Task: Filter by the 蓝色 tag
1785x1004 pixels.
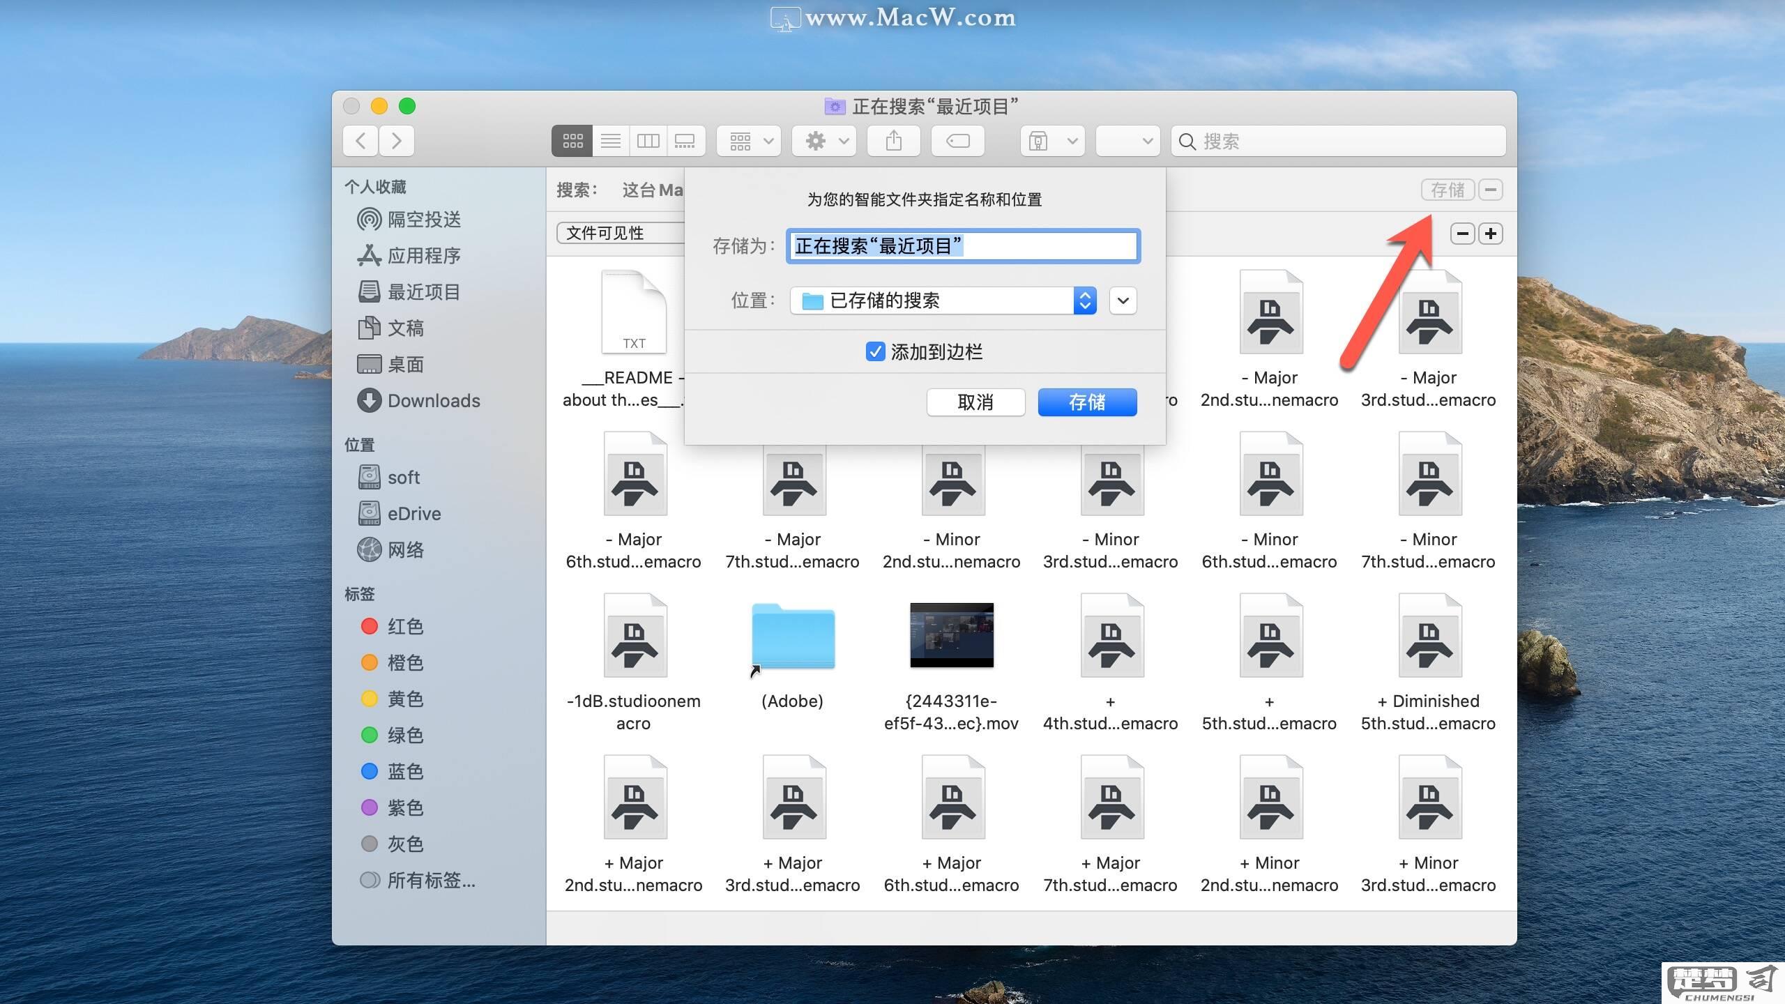Action: point(392,772)
